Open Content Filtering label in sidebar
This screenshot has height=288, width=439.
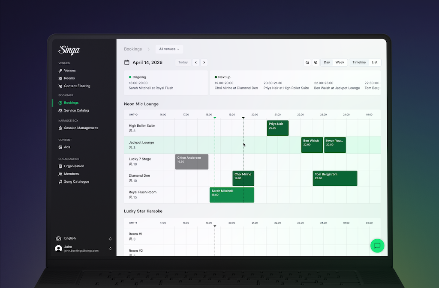77,86
